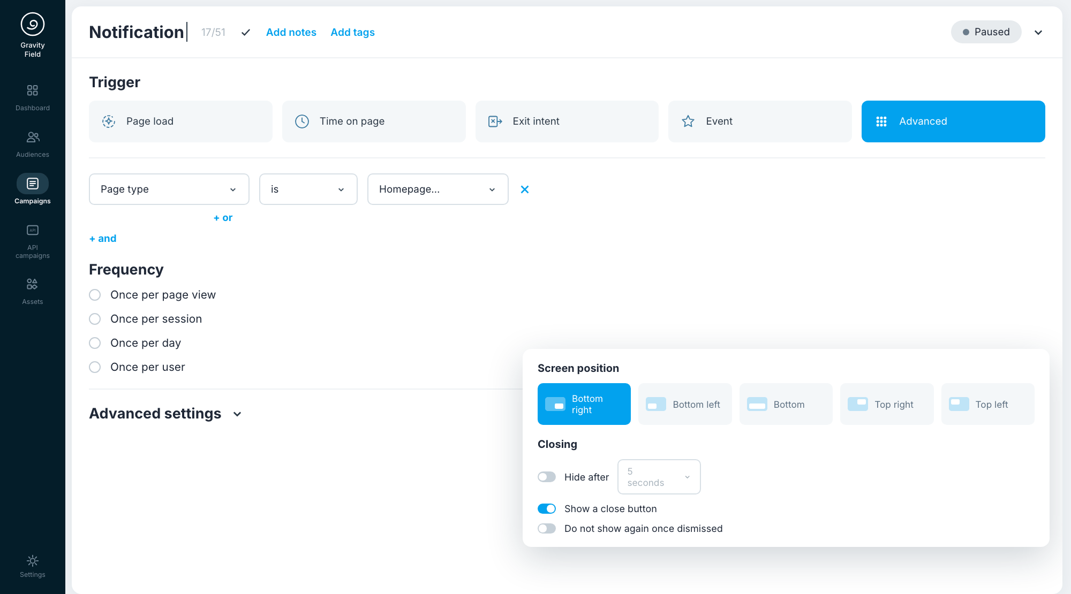Screen dimensions: 1071x594
Task: Turn off Show a close button toggle
Action: (547, 508)
